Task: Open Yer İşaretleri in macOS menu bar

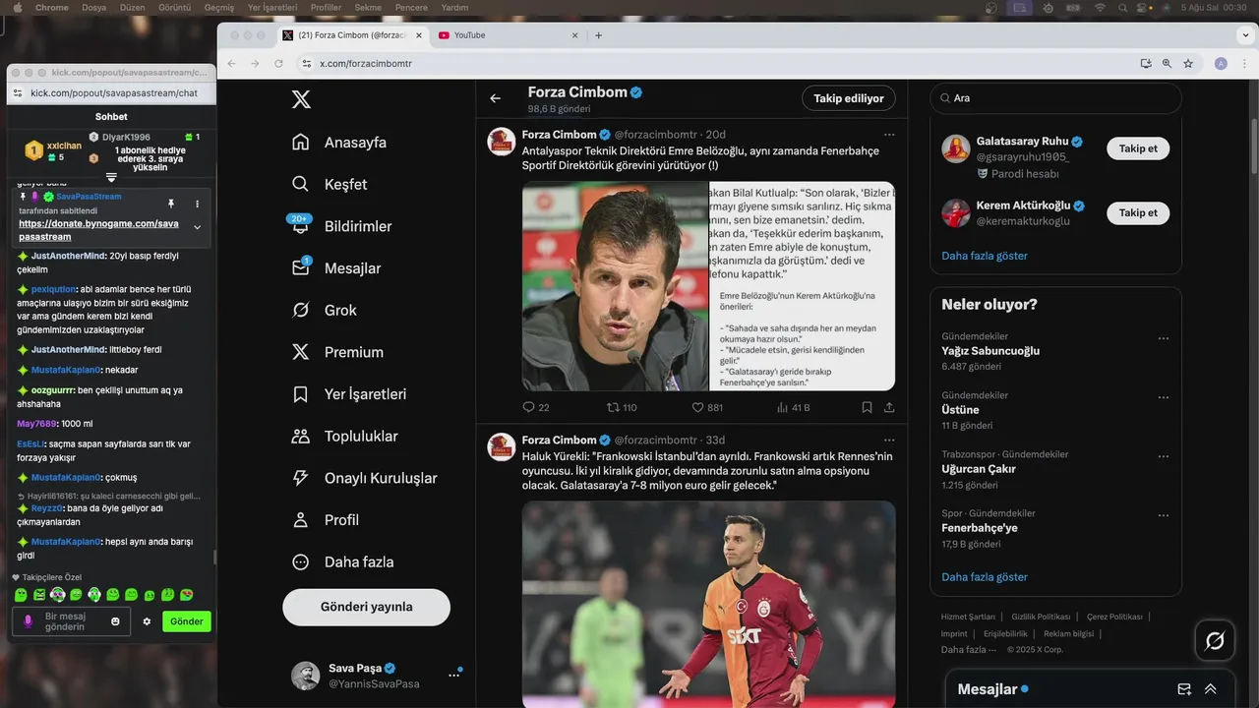Action: [270, 7]
